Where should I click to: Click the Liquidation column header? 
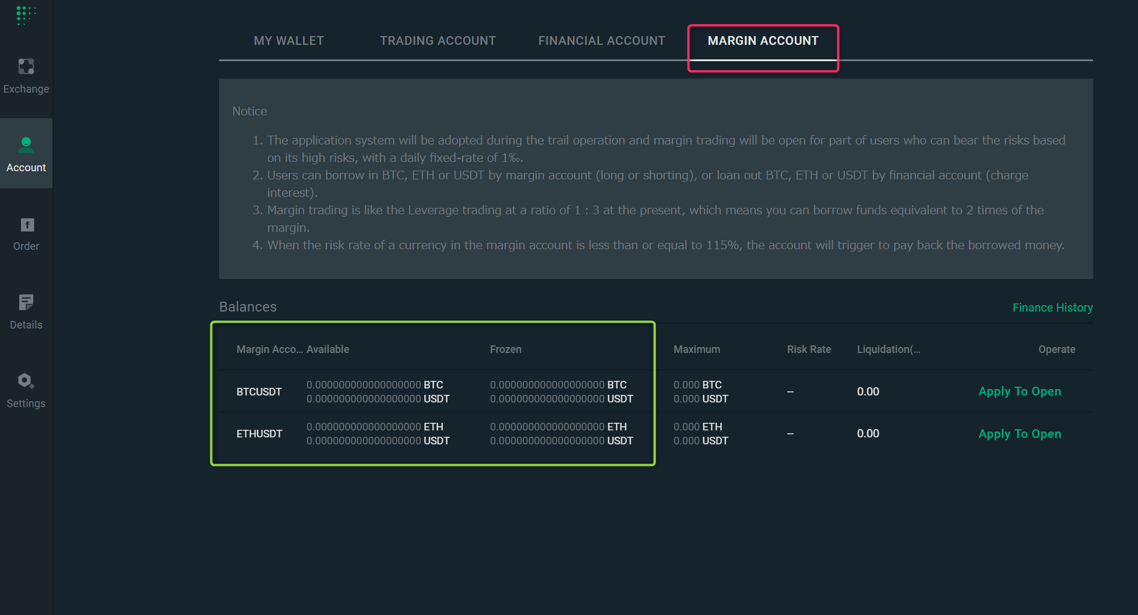coord(889,349)
